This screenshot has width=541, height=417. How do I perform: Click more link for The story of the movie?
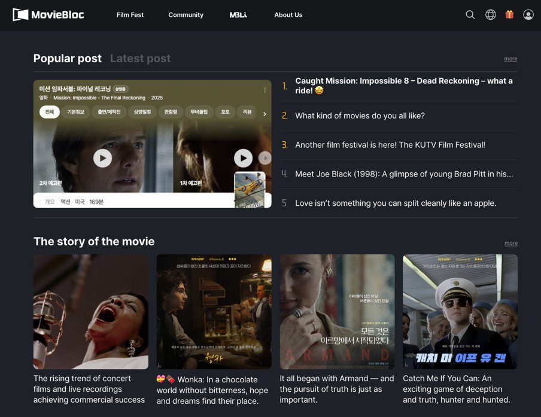click(x=510, y=243)
